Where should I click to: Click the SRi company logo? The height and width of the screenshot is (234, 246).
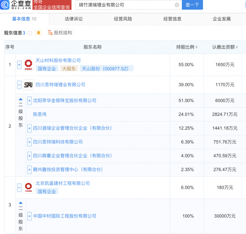[x=28, y=85]
